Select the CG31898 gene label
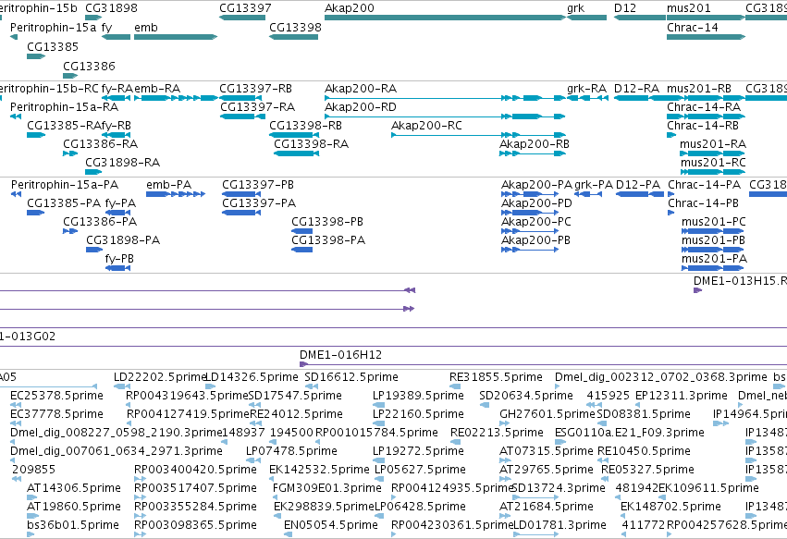The height and width of the screenshot is (539, 787). (111, 8)
